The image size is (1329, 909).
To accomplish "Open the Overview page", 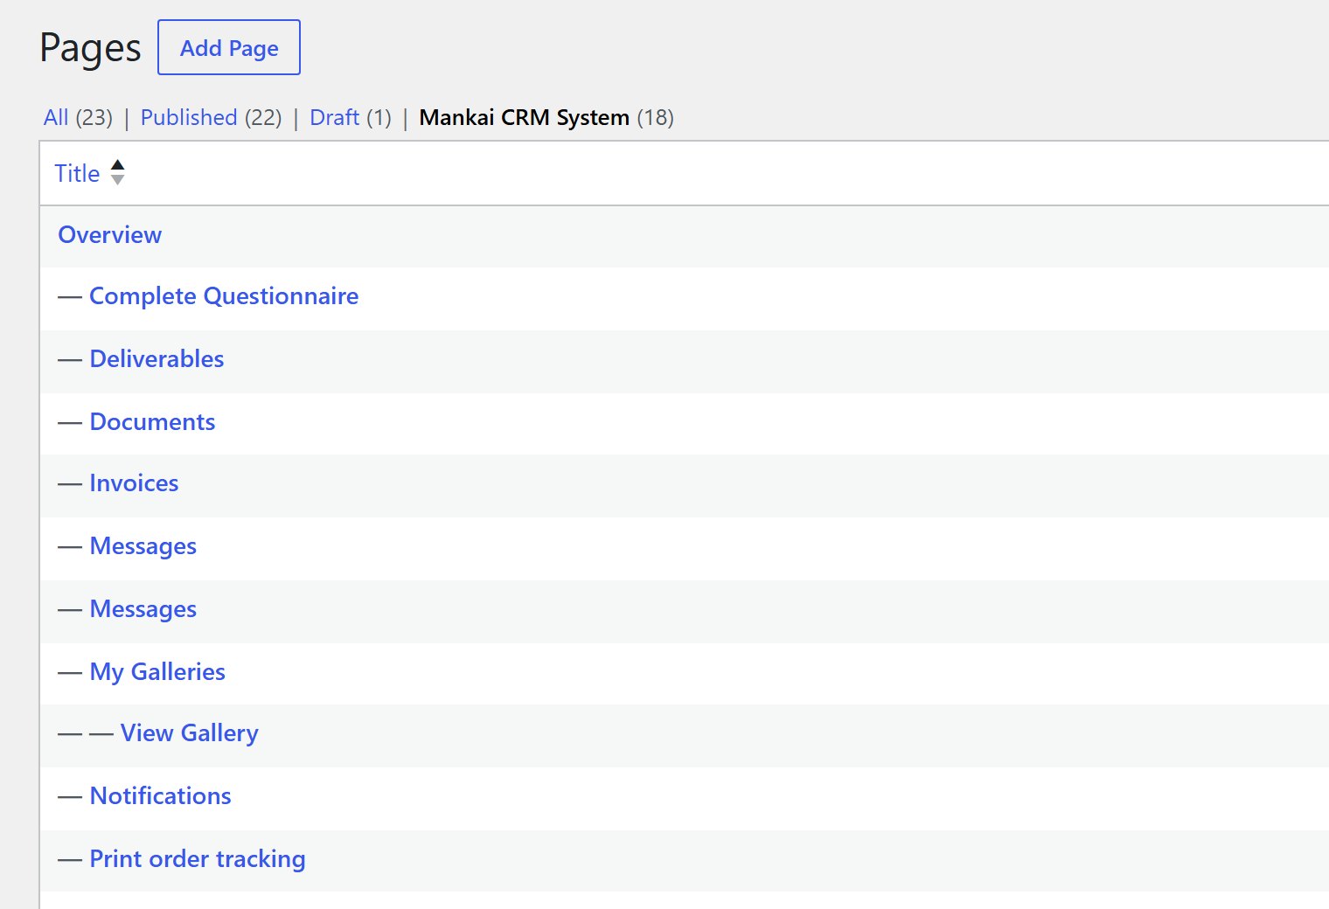I will tap(110, 234).
